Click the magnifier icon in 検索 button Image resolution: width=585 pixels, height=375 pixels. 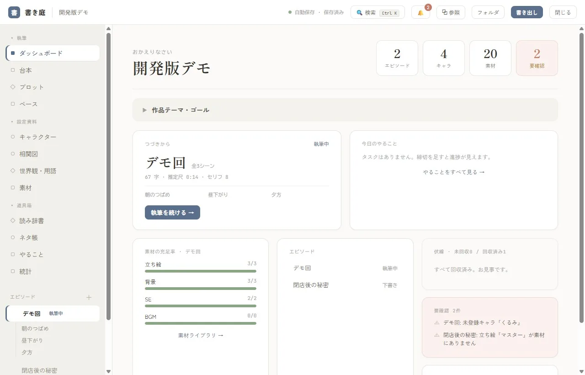point(359,13)
